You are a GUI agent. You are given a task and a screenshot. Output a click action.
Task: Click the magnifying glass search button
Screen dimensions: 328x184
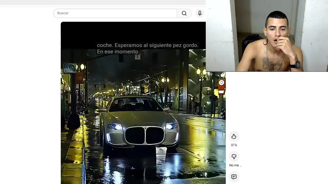(184, 13)
